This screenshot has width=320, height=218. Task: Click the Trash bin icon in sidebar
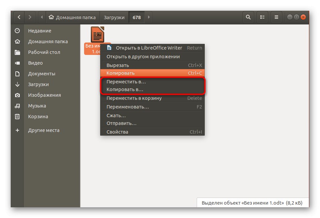click(x=17, y=117)
